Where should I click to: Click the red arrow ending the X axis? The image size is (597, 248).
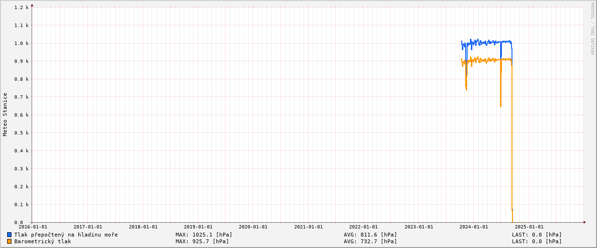(x=584, y=222)
